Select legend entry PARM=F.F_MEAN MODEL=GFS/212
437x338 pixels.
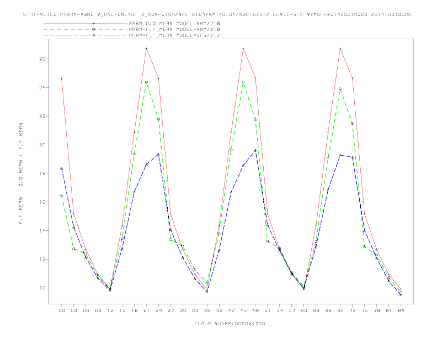click(174, 35)
